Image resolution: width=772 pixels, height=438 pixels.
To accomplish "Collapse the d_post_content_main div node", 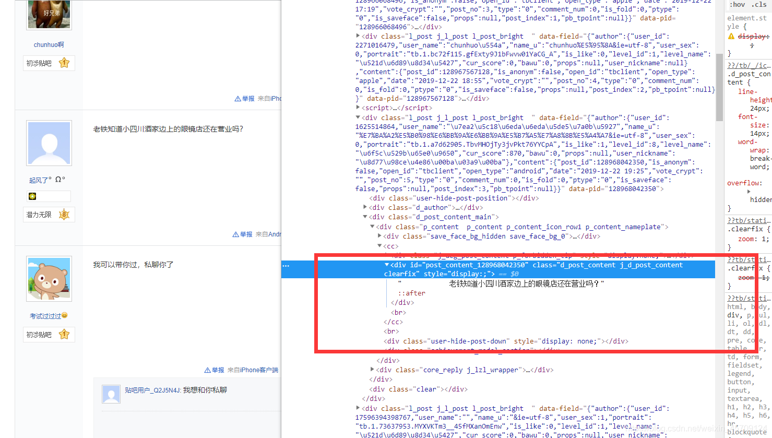I will tap(365, 217).
